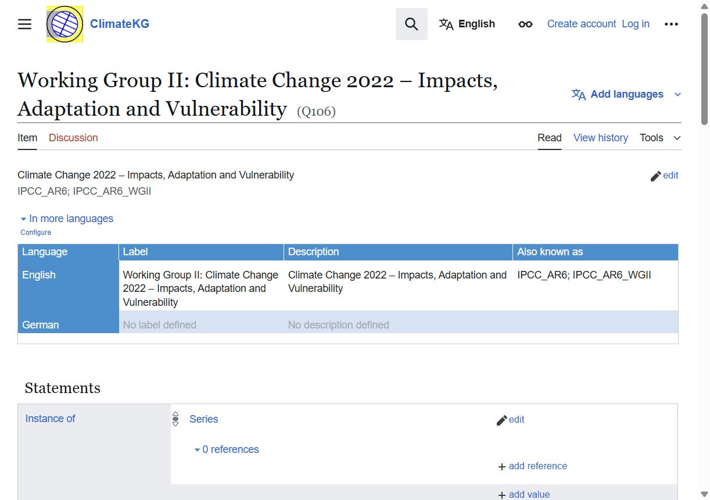
Task: Click add reference plus link
Action: click(533, 466)
